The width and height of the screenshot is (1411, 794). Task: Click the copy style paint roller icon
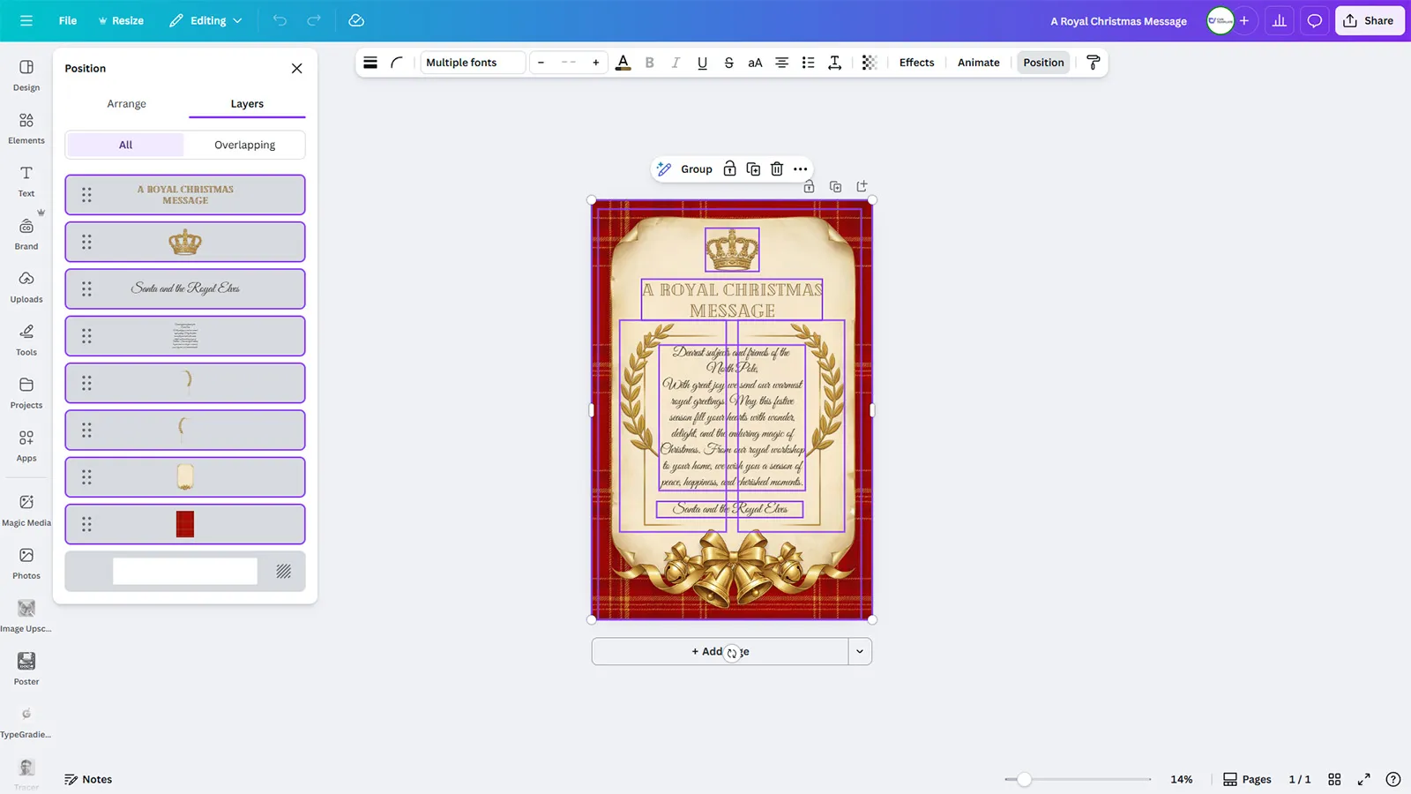click(1093, 63)
